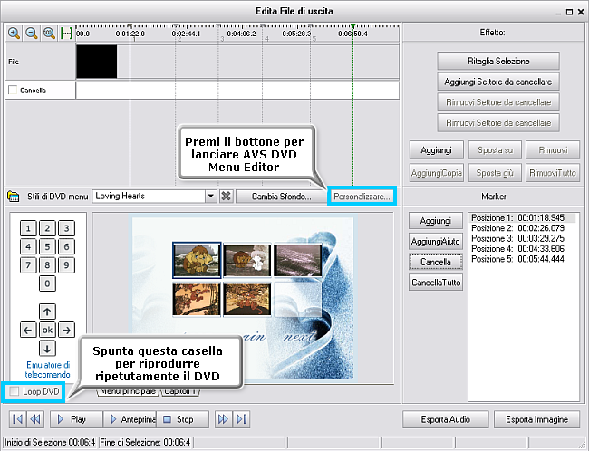589x451 pixels.
Task: Select the fifth chapter thumbnail in the DVD menu
Action: [247, 300]
